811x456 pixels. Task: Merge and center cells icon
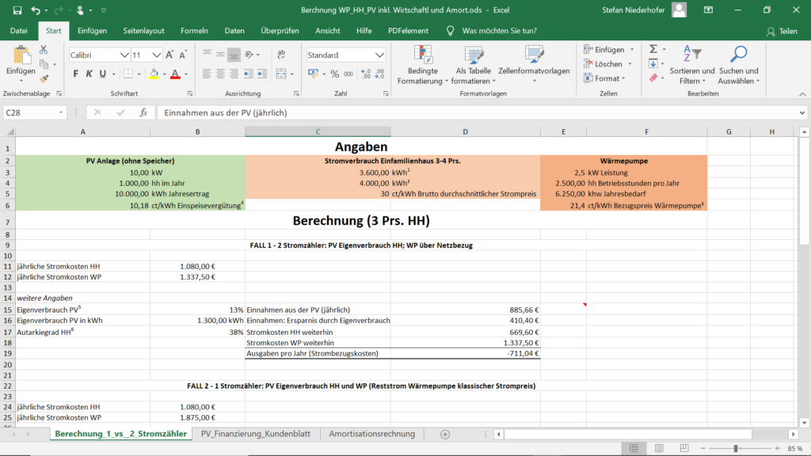coord(281,74)
